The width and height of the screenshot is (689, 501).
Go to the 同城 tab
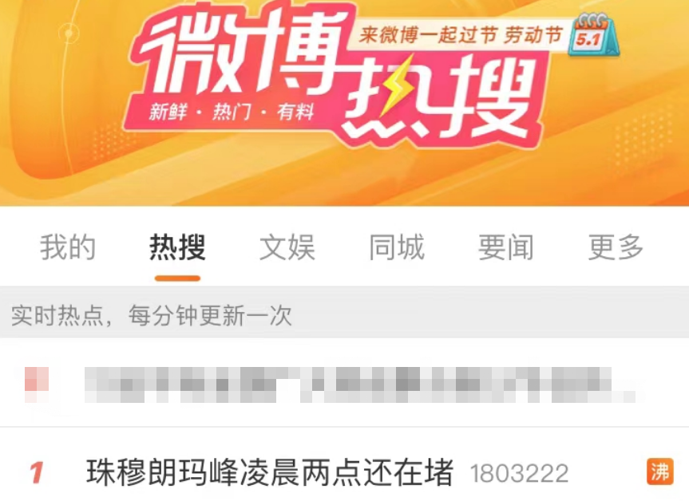396,247
